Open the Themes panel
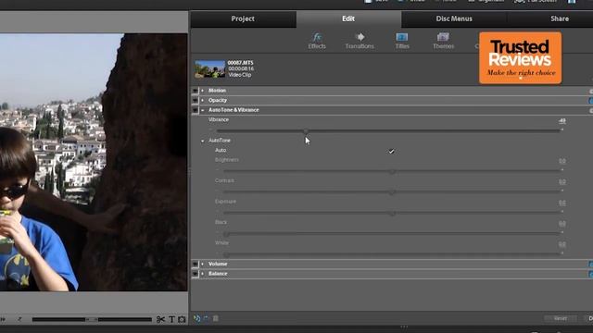The width and height of the screenshot is (593, 333). 443,41
